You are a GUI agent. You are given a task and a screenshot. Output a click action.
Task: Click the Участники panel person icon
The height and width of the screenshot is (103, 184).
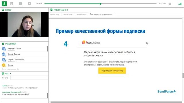pyautogui.click(x=3, y=44)
